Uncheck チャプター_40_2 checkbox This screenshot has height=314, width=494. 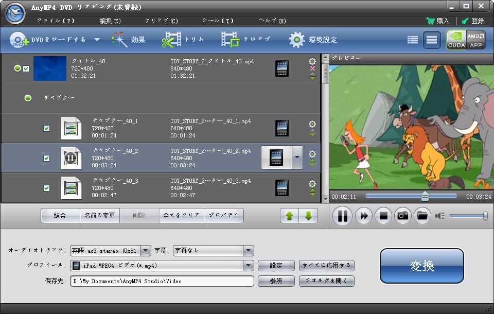(47, 158)
